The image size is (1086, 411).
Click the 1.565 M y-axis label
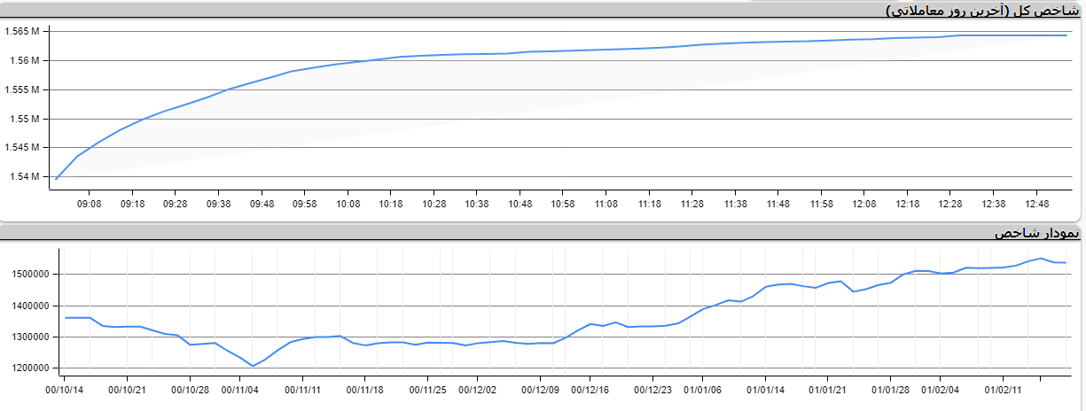(22, 32)
